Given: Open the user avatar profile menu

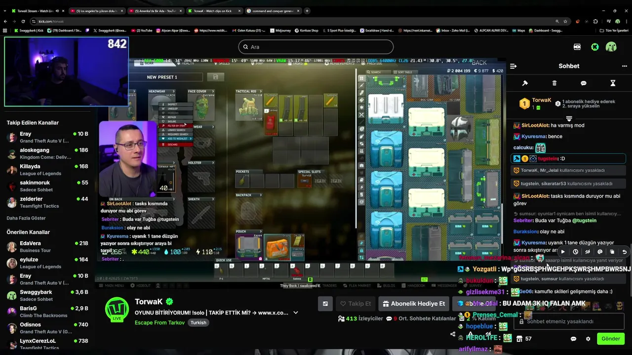Looking at the screenshot, I should click(611, 47).
